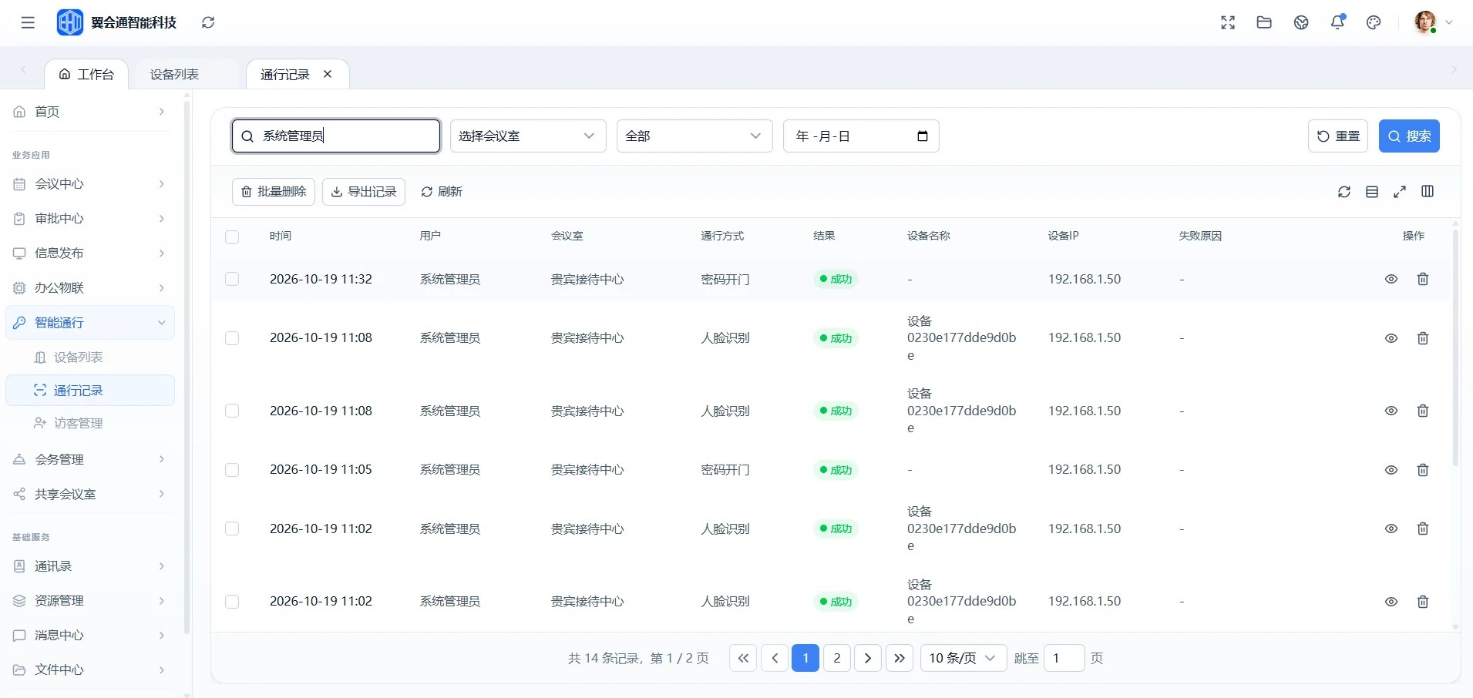This screenshot has height=698, width=1473.
Task: Delete the 2026-10-19 11:05 record
Action: coord(1423,470)
